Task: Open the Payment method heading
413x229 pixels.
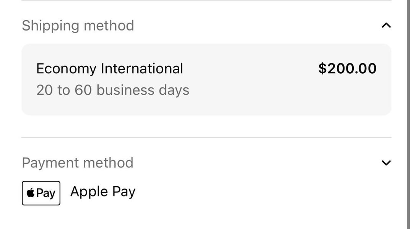Action: 77,163
